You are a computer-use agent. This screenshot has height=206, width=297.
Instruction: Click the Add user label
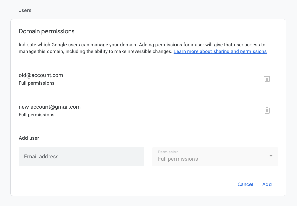click(29, 138)
